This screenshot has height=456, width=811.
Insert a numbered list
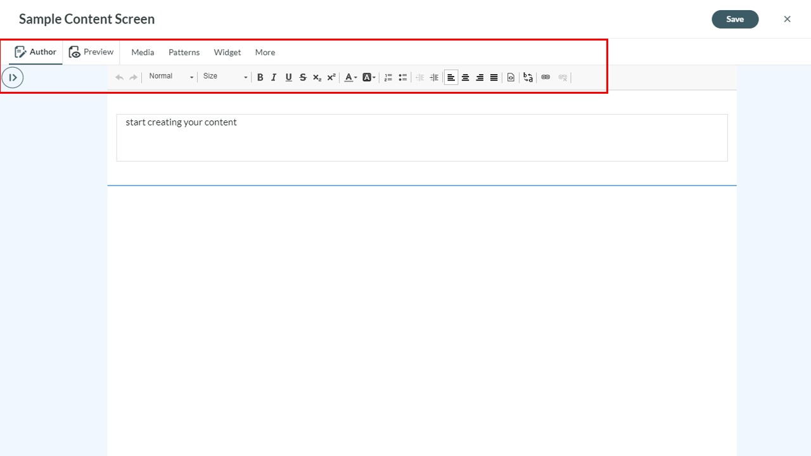pyautogui.click(x=388, y=77)
